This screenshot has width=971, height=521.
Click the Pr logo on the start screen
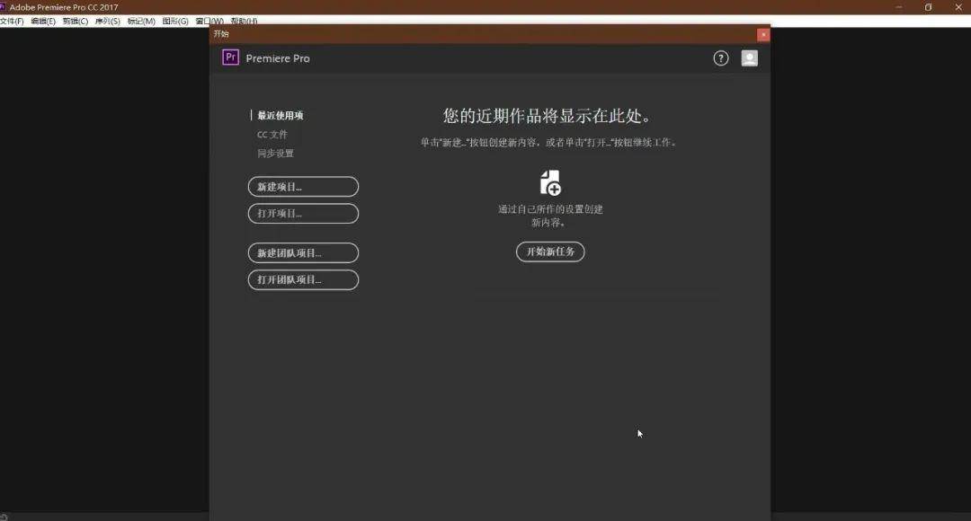[x=230, y=57]
